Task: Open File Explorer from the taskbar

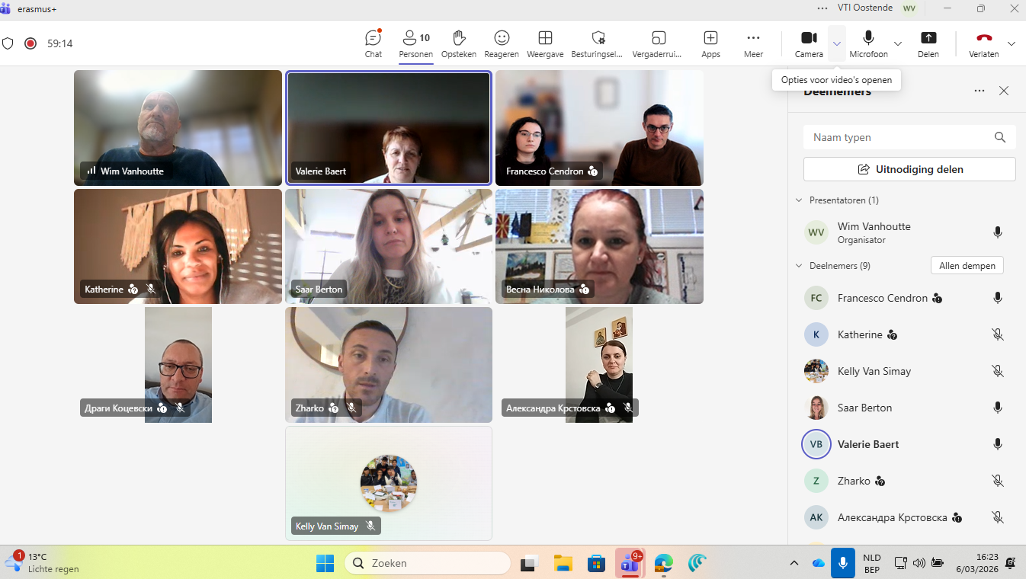Action: pyautogui.click(x=563, y=563)
